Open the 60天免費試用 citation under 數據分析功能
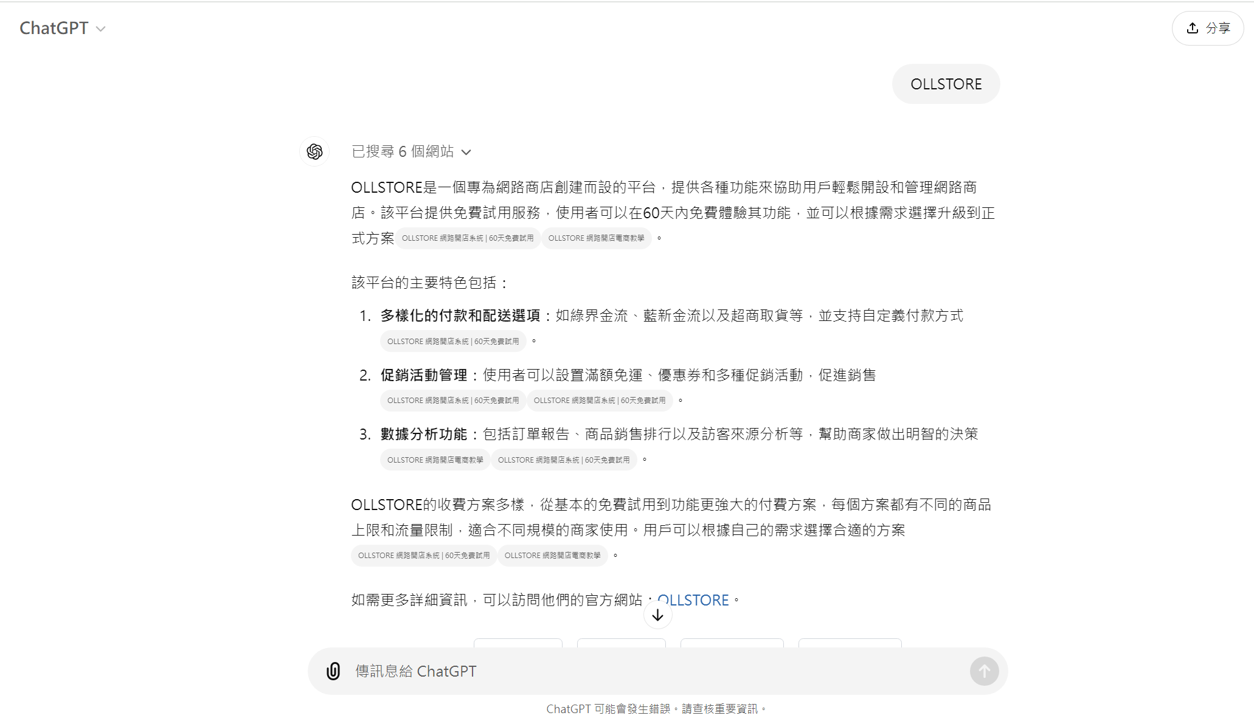The height and width of the screenshot is (721, 1254). pyautogui.click(x=564, y=460)
